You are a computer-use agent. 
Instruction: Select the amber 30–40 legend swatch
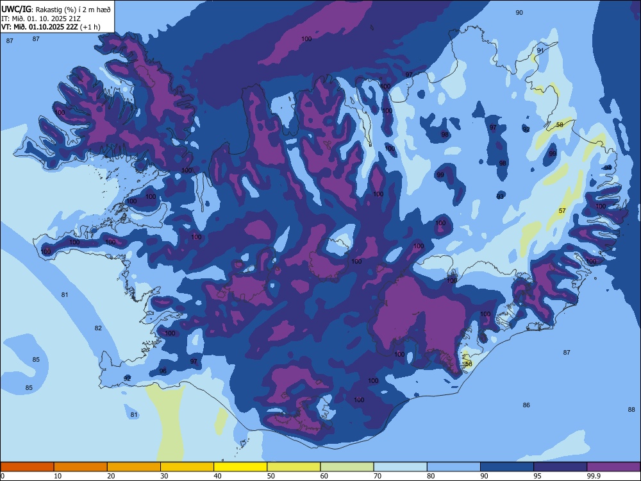click(187, 467)
